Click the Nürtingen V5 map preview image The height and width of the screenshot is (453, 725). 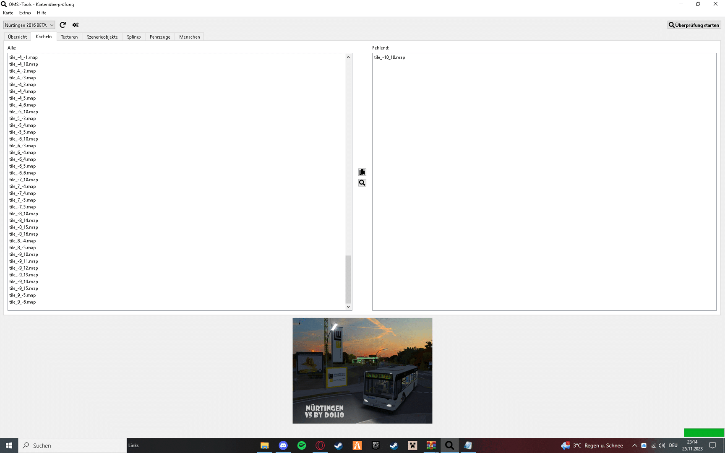coord(362,370)
